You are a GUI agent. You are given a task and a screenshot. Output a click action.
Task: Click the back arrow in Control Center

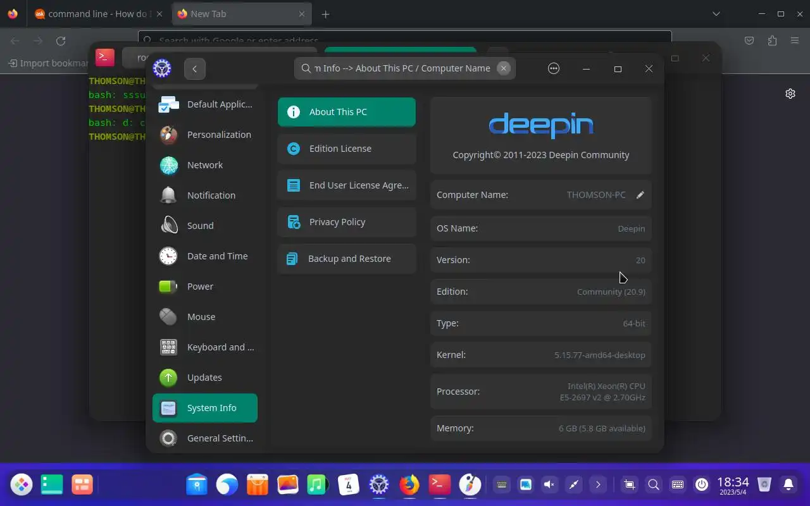[x=195, y=69]
